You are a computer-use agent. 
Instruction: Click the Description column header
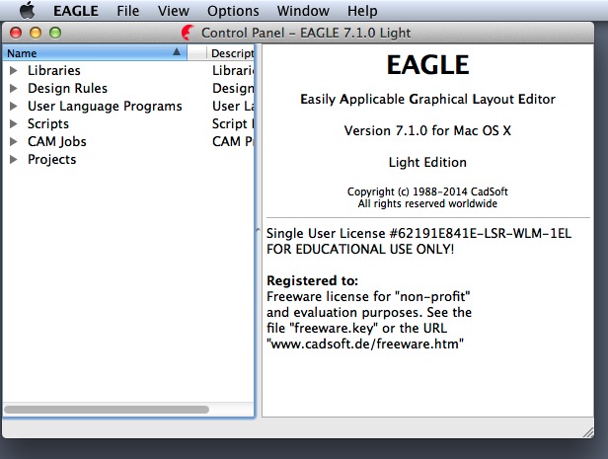[x=232, y=52]
